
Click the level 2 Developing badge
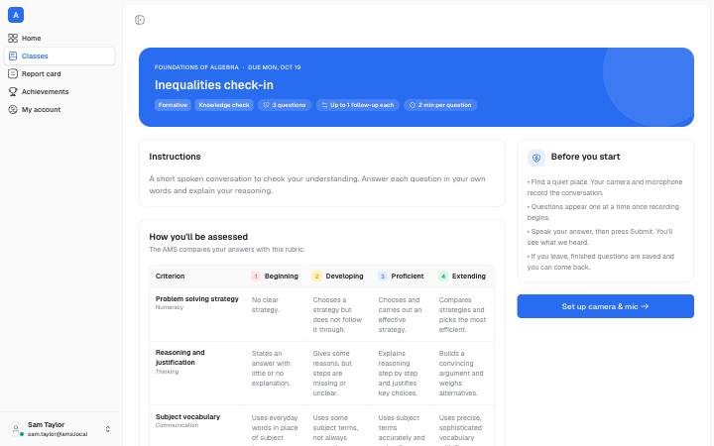pyautogui.click(x=316, y=277)
